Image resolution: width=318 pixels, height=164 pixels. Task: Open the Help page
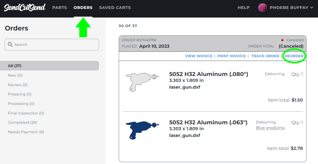point(243,8)
